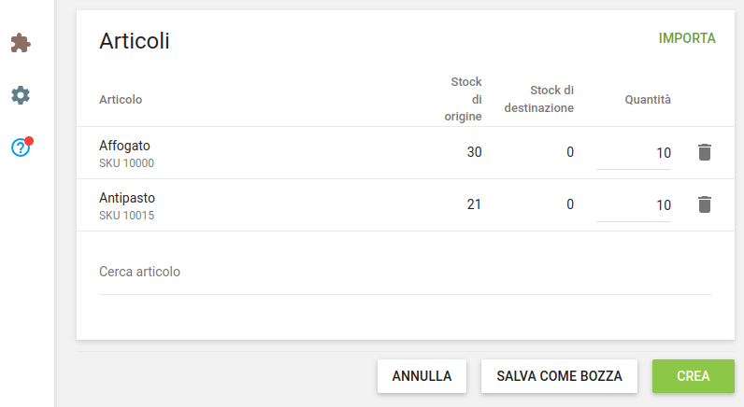This screenshot has height=407, width=744.
Task: Click the Stock di origine header
Action: point(464,99)
